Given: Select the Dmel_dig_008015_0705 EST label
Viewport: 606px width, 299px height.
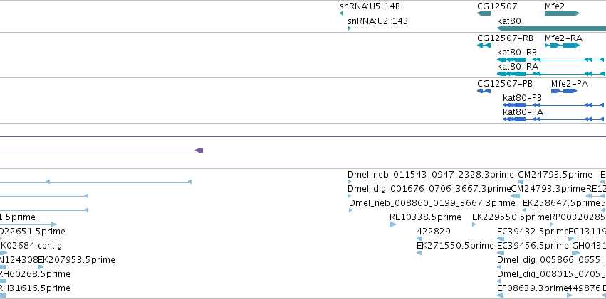Looking at the screenshot, I should pos(550,274).
